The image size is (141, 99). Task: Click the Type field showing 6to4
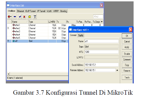click(101, 46)
